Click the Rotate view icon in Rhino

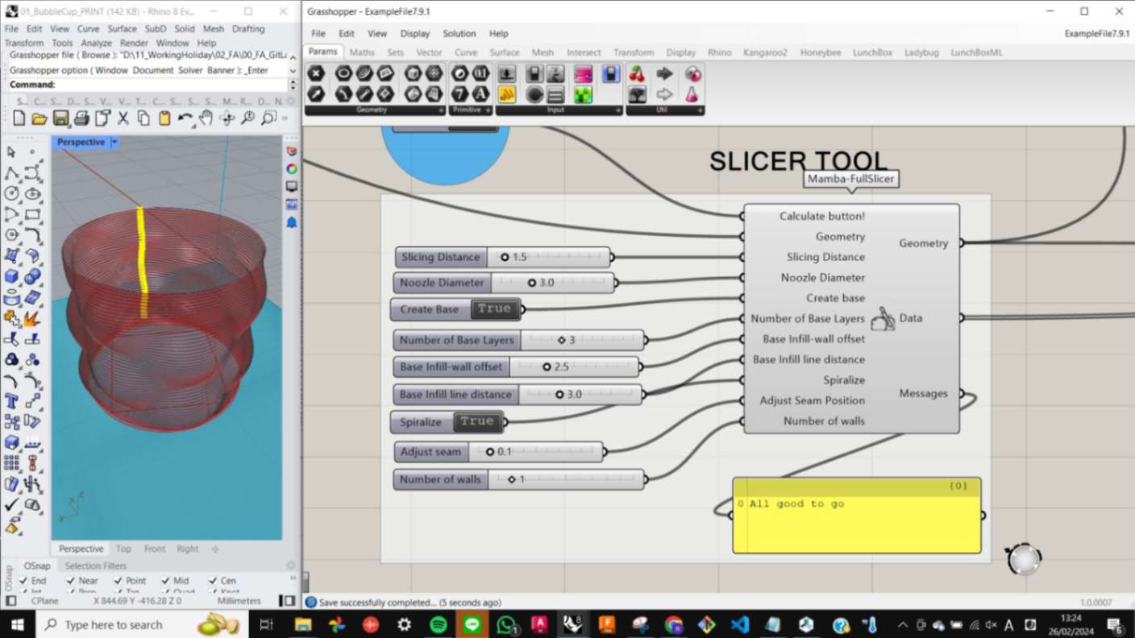(x=227, y=118)
